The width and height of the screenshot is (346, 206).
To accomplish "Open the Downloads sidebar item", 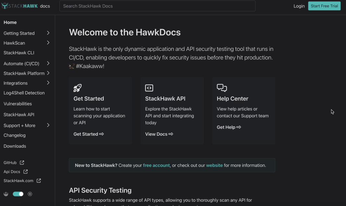I will (15, 146).
